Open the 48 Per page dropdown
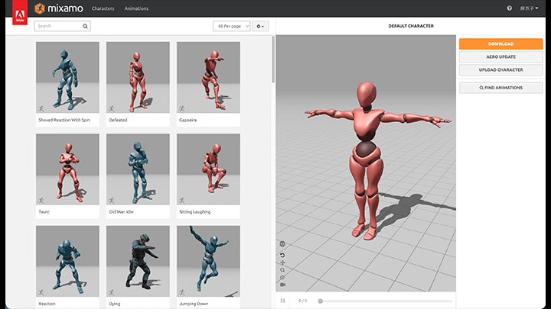 (x=231, y=26)
